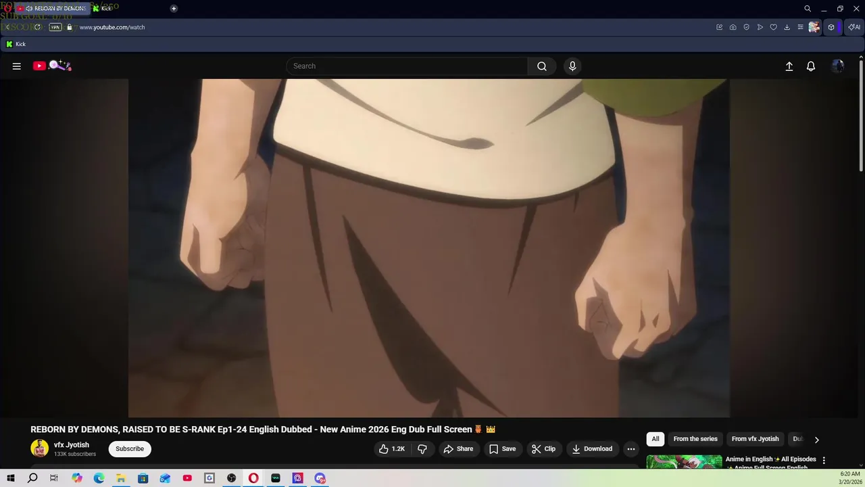This screenshot has height=487, width=865.
Task: Open the edit/pinboard icon in toolbar
Action: pyautogui.click(x=720, y=27)
